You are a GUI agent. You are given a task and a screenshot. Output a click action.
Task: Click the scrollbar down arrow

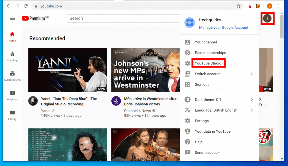tap(282, 159)
